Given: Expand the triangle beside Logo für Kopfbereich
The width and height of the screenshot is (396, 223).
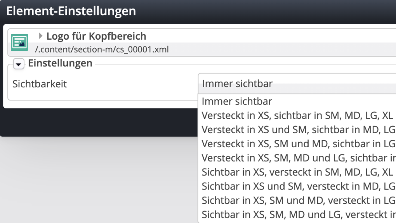Looking at the screenshot, I should click(x=41, y=36).
